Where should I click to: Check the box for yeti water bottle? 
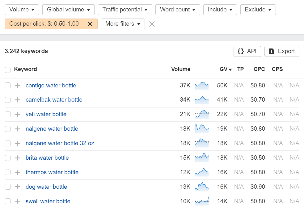coord(8,114)
